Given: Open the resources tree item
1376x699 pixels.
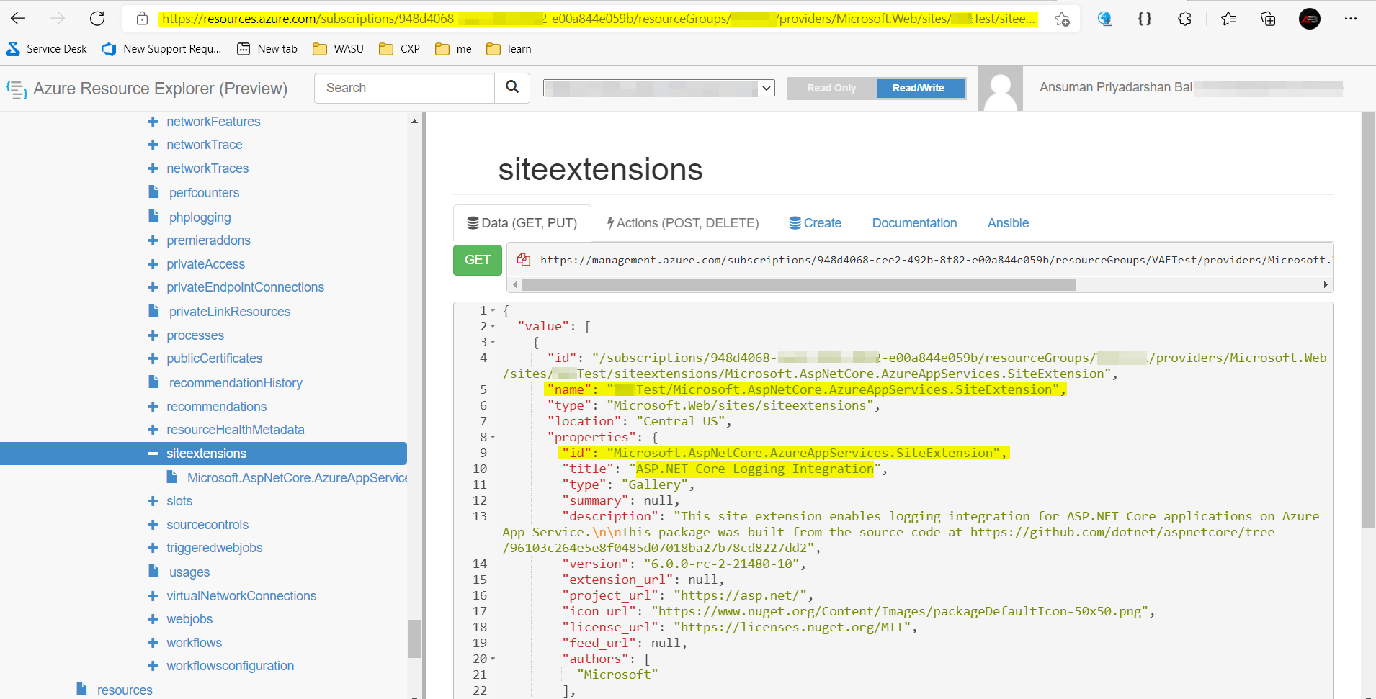Looking at the screenshot, I should 125,690.
